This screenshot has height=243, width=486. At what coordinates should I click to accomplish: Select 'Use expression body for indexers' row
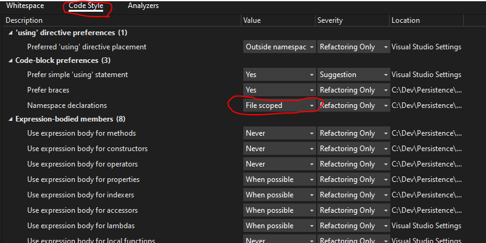pos(80,195)
